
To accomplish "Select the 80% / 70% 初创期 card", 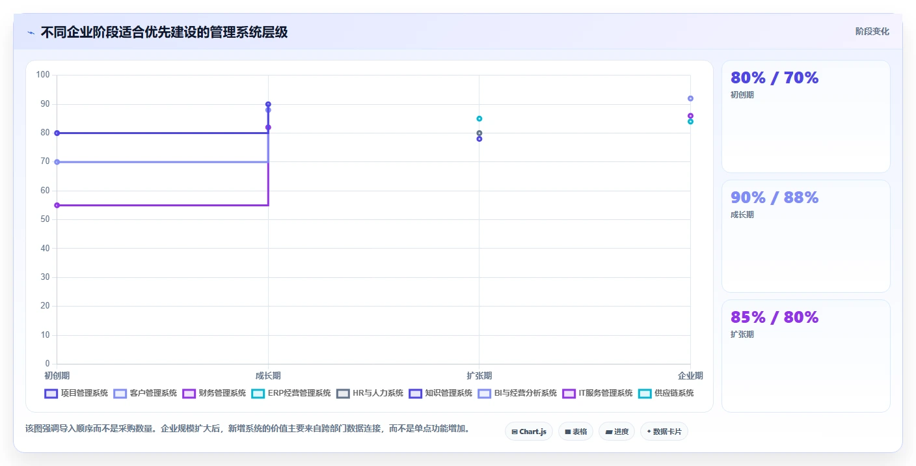I will tap(806, 116).
